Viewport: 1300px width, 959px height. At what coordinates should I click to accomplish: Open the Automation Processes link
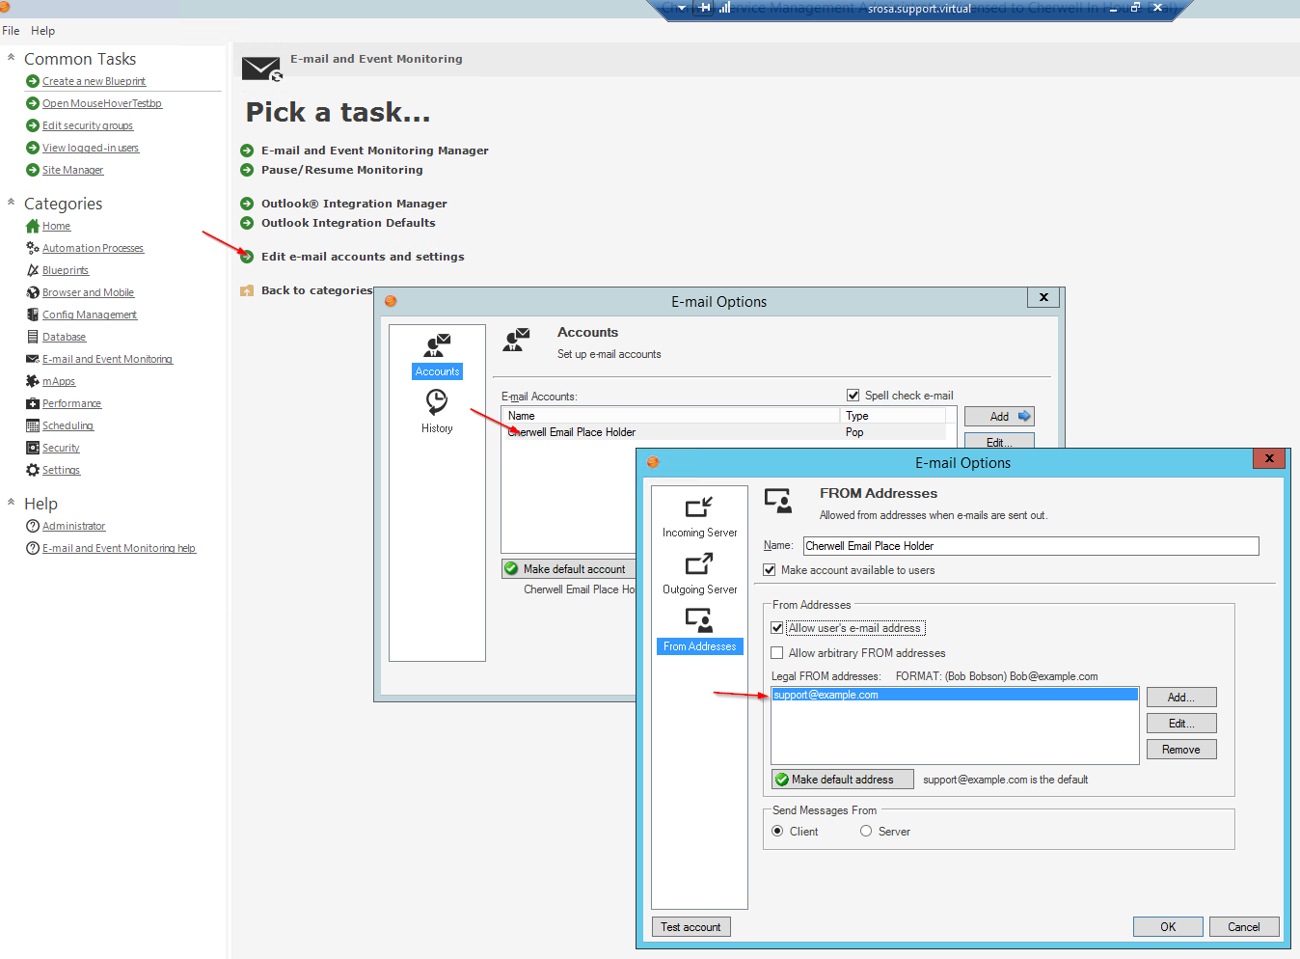point(93,248)
